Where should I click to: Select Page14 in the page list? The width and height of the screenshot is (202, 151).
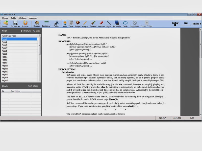click(19, 78)
